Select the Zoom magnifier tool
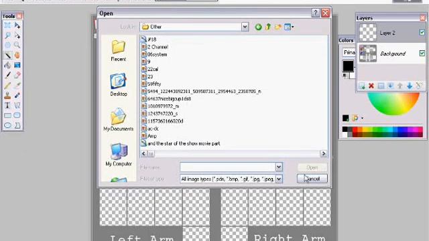Screen dimensions: 429x241 (x=17, y=45)
